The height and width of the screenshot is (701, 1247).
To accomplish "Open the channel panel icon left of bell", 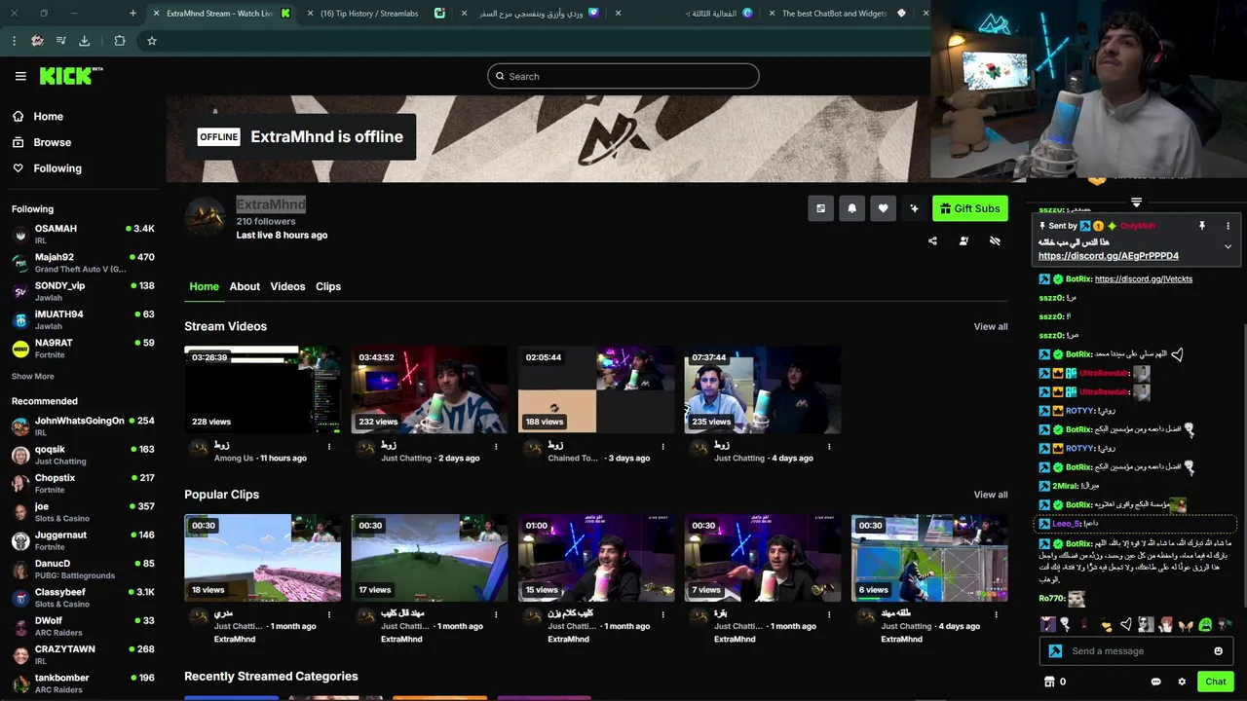I will tap(820, 208).
